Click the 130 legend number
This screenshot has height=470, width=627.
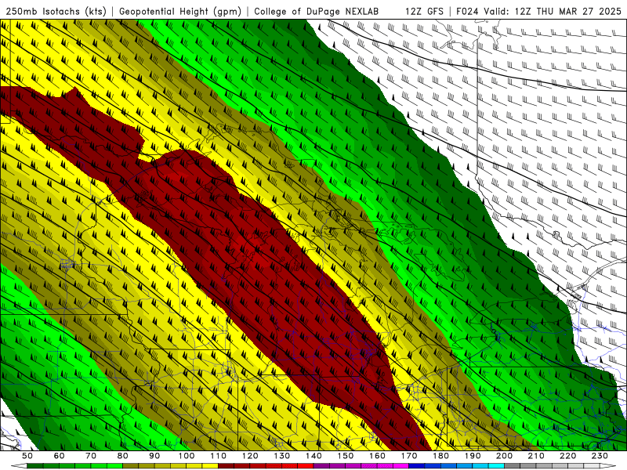click(282, 456)
